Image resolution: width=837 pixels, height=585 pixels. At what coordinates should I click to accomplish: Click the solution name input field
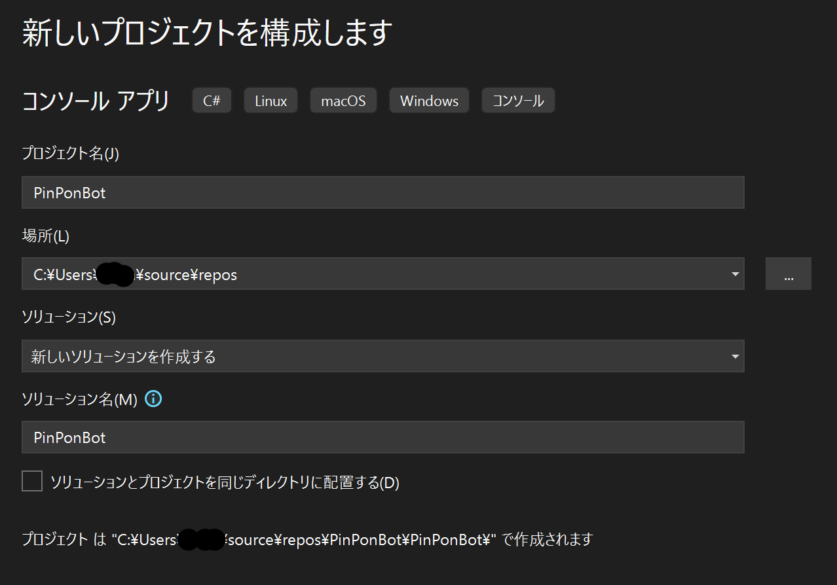coord(383,437)
